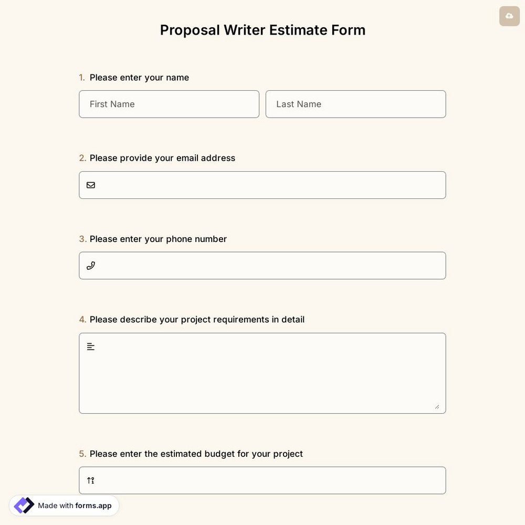
Task: Click the estimated budget input box
Action: click(x=262, y=480)
